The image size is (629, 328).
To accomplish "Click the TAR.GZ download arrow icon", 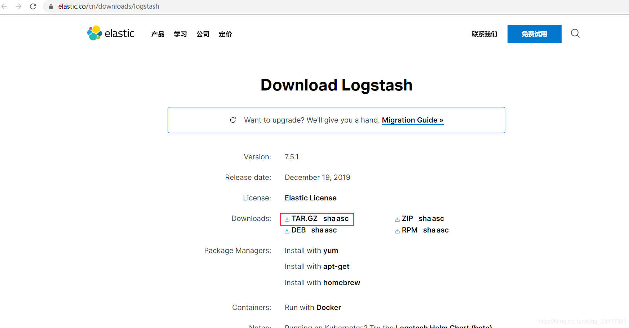I will 287,219.
